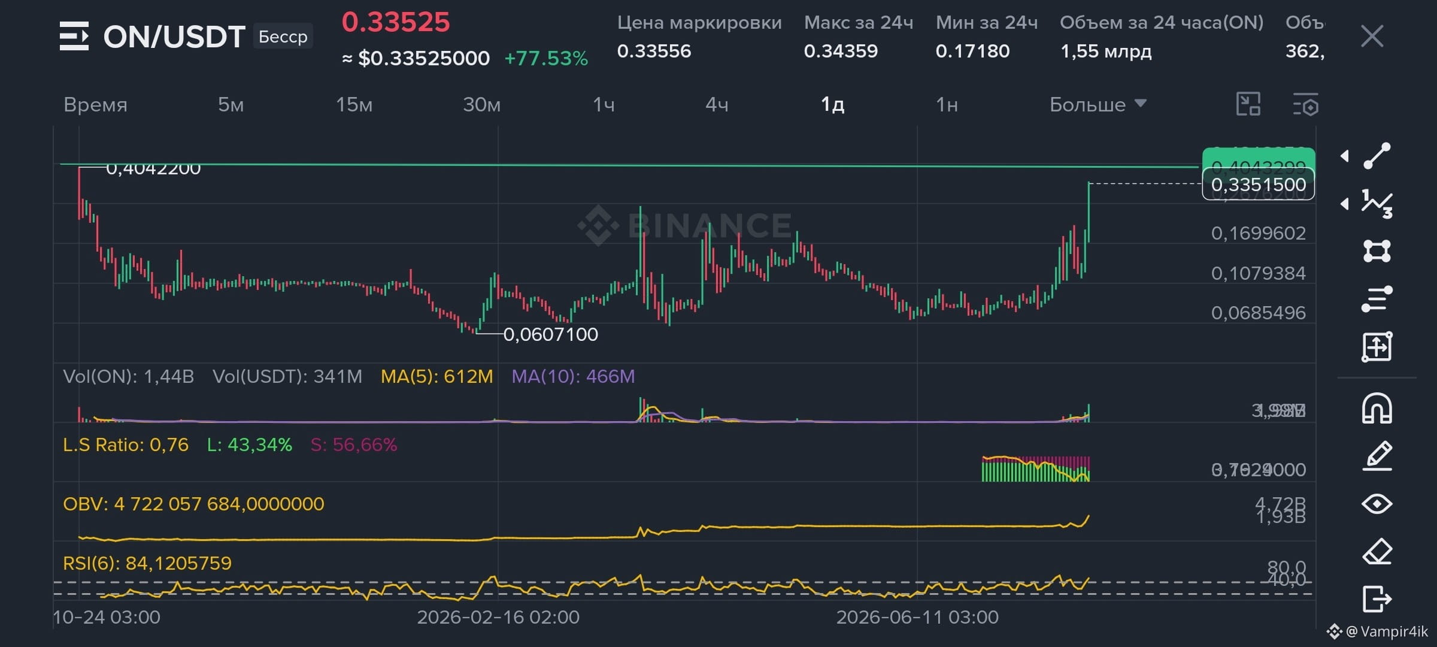Click the high price marker 0,4042200

[153, 169]
